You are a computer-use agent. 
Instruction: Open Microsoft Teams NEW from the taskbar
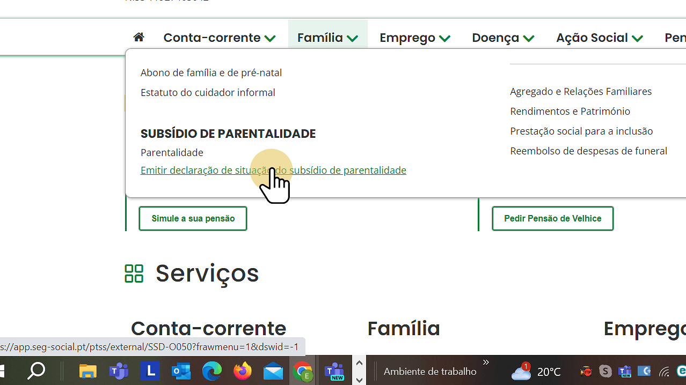tap(334, 371)
